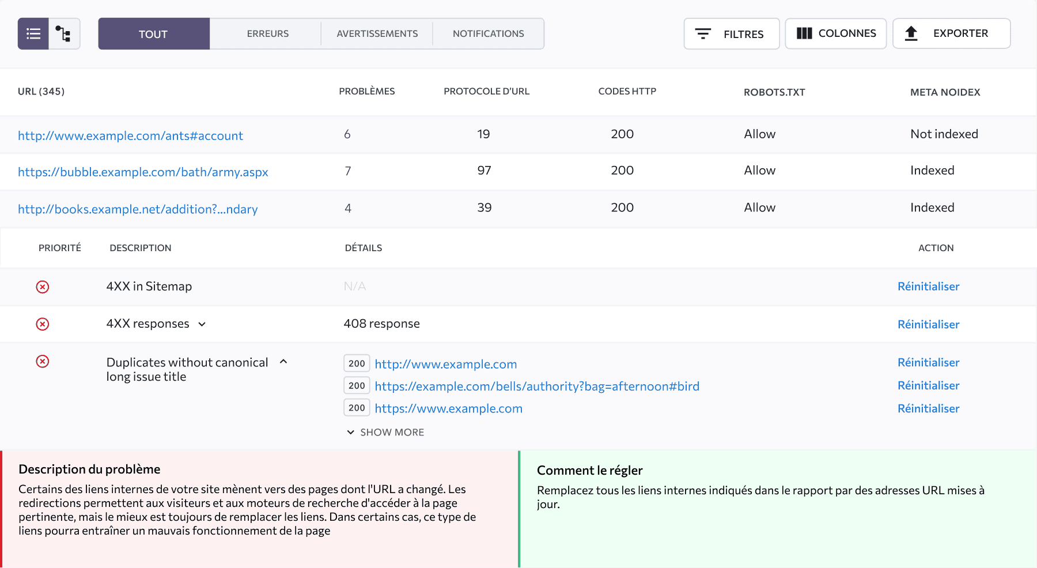This screenshot has height=568, width=1037.
Task: Click the EXPORTER button
Action: click(x=952, y=33)
